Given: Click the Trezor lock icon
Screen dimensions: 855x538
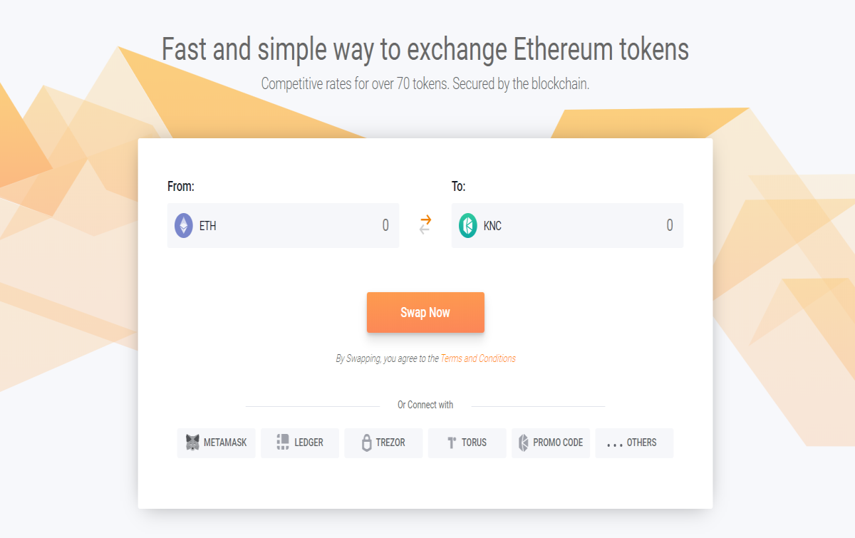Looking at the screenshot, I should click(x=367, y=443).
